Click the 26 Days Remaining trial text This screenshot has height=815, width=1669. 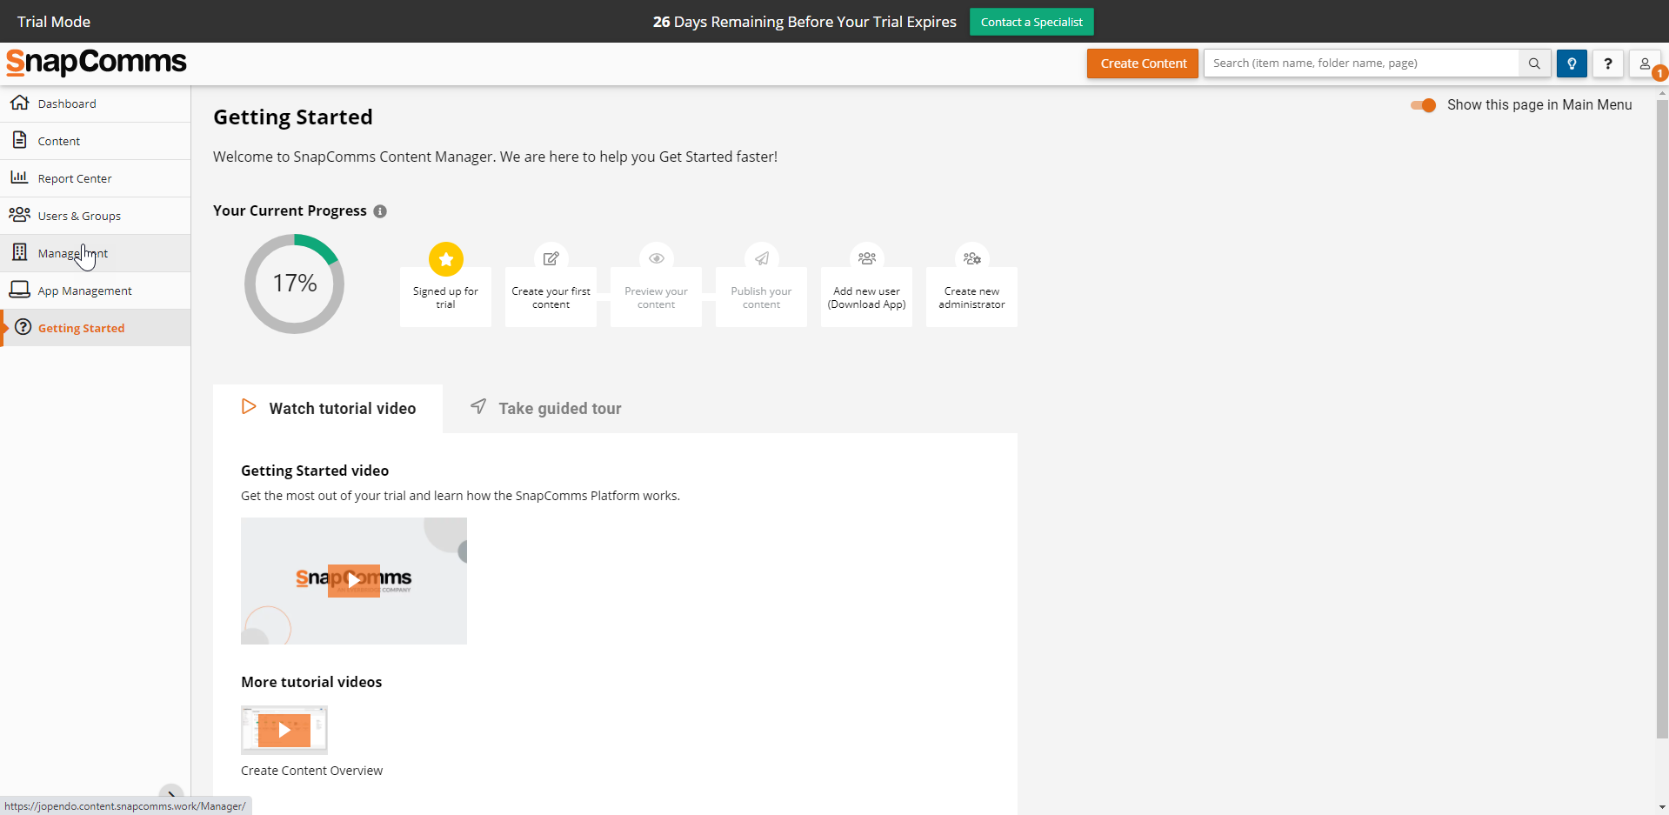point(804,22)
